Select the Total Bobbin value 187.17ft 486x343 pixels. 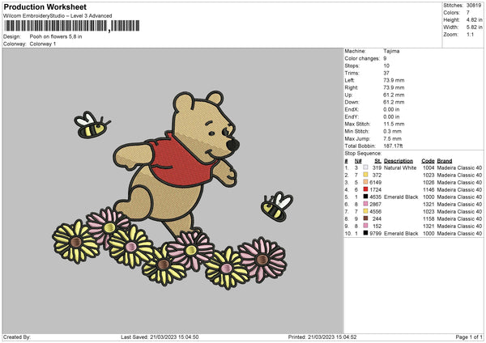click(x=393, y=146)
